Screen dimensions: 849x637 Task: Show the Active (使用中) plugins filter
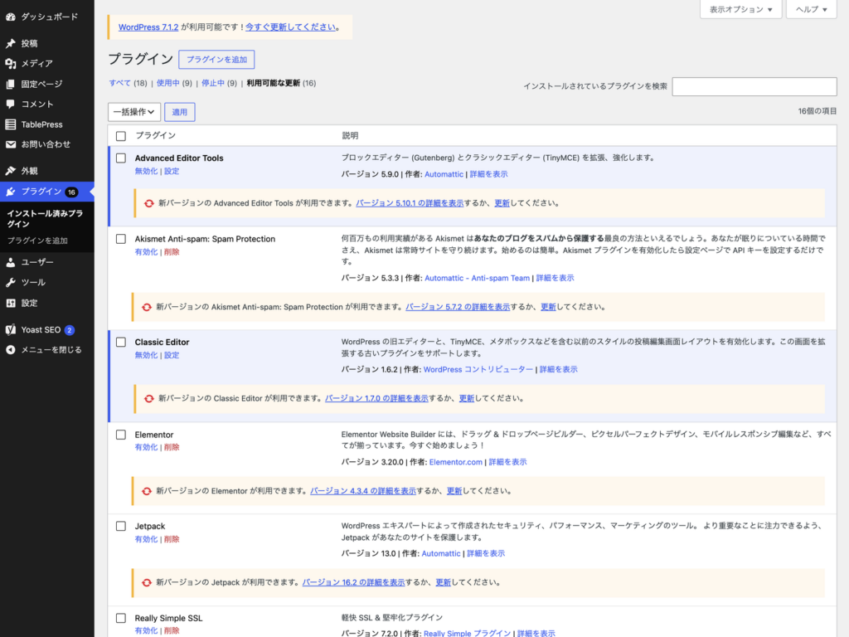click(167, 83)
